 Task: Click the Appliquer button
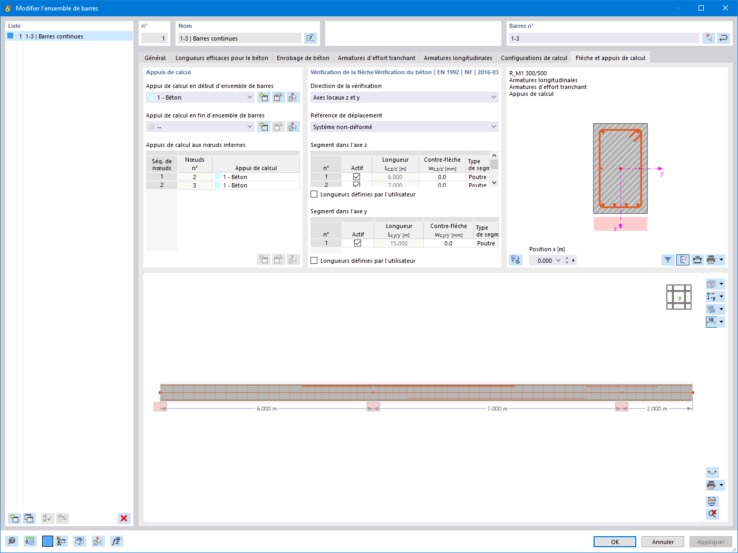[x=711, y=541]
